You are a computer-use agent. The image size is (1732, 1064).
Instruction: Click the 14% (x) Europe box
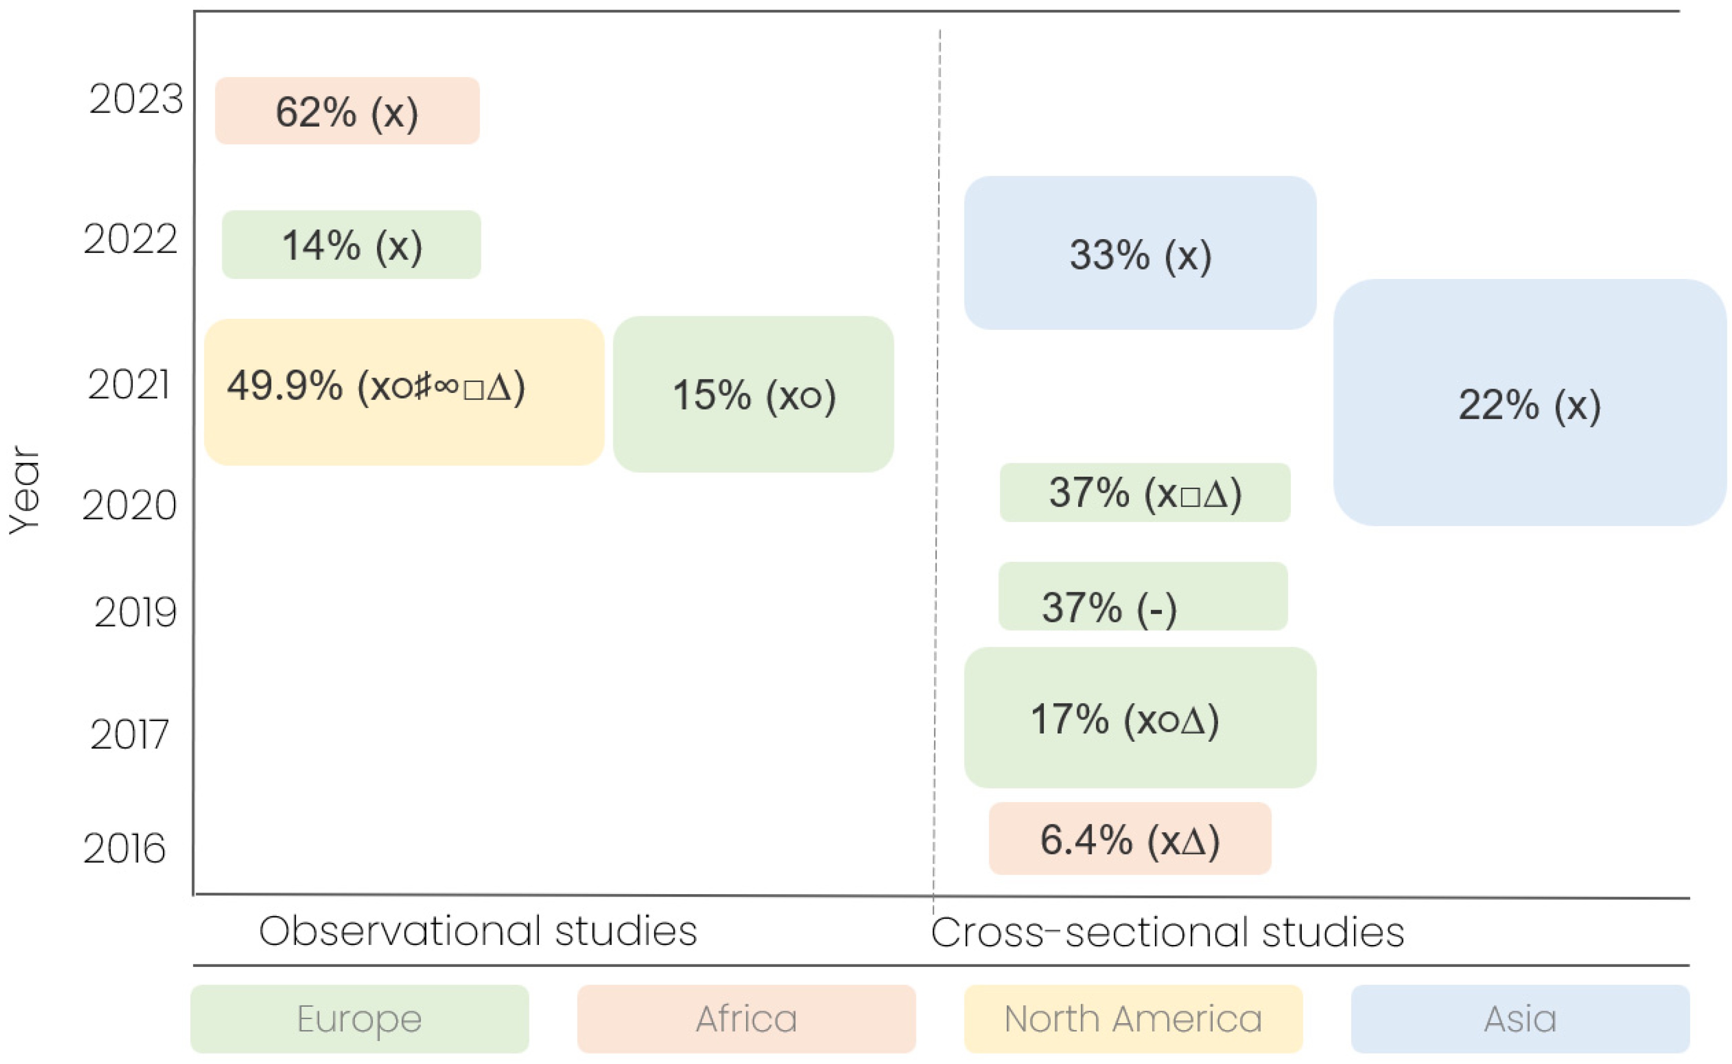[x=351, y=245]
